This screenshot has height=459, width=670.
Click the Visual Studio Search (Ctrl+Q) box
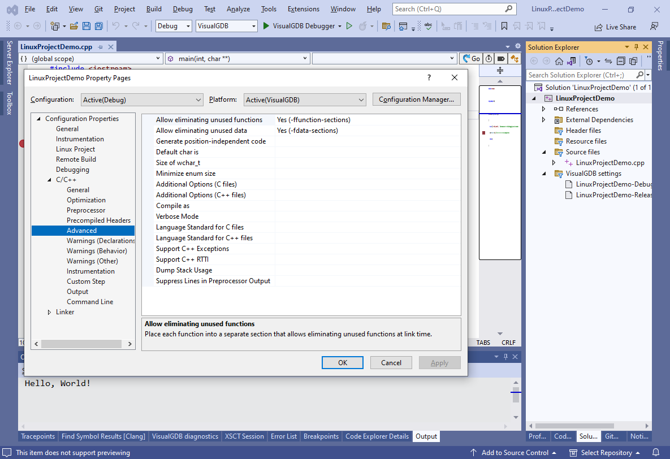point(454,9)
